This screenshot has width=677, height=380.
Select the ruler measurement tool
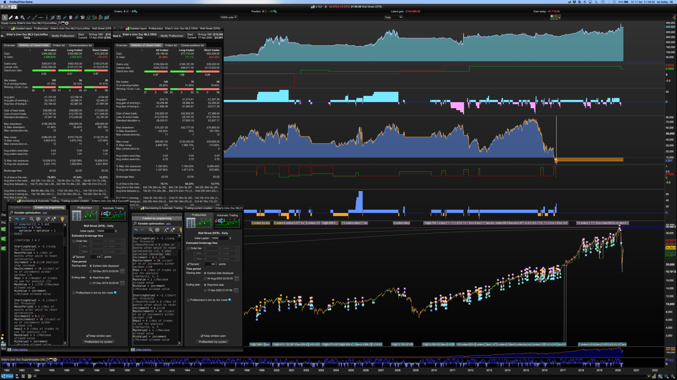point(11,17)
